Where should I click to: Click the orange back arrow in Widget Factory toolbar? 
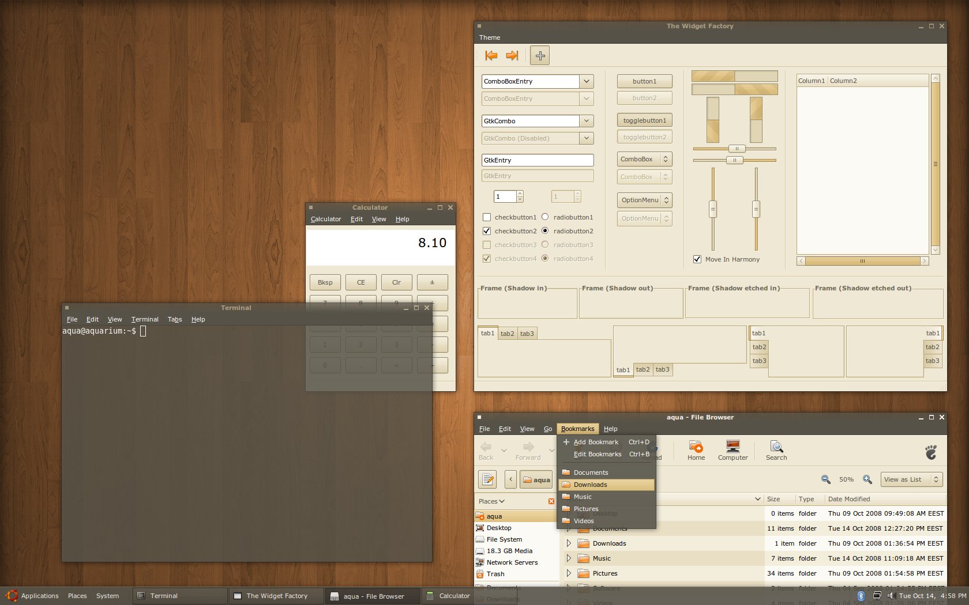(491, 55)
